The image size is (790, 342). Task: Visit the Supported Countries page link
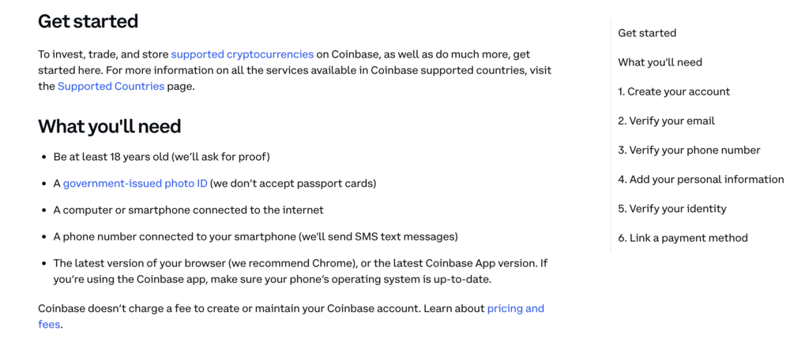point(111,86)
